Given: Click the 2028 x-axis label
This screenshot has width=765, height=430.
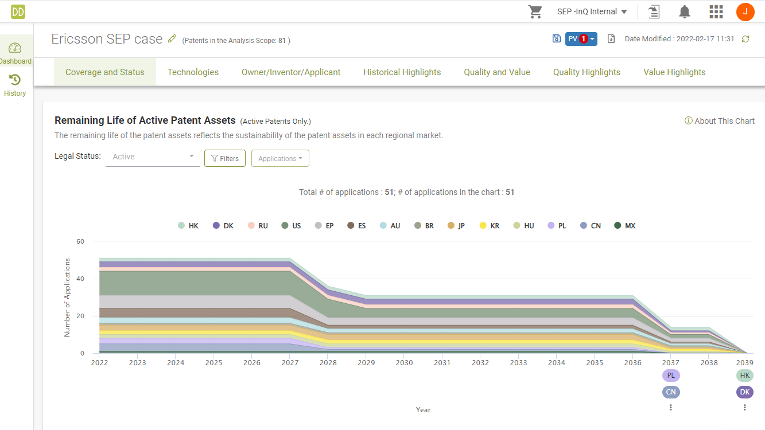Looking at the screenshot, I should point(328,362).
